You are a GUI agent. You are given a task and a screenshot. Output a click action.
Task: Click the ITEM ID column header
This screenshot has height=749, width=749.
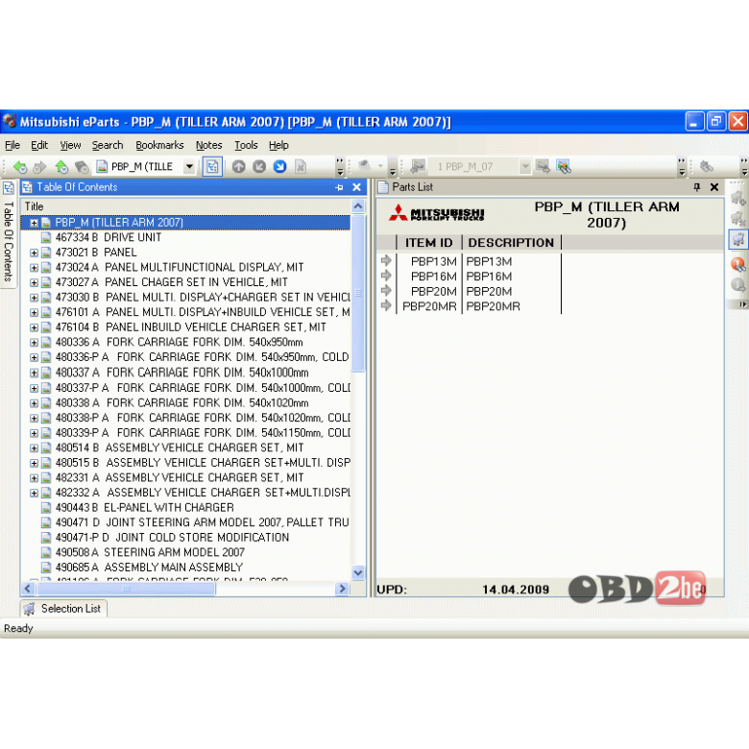click(428, 243)
